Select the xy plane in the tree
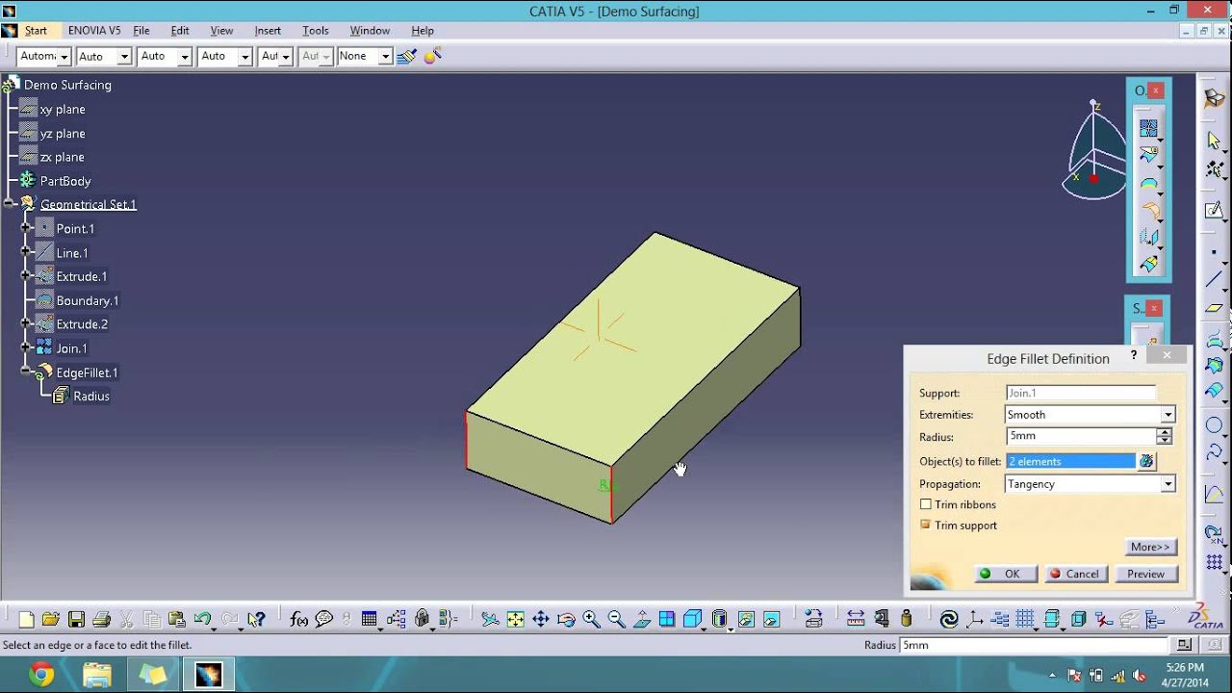The image size is (1232, 693). coord(63,110)
